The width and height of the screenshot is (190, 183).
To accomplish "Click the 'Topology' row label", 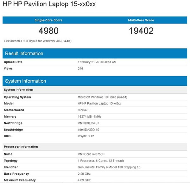I will pyautogui.click(x=11, y=161).
